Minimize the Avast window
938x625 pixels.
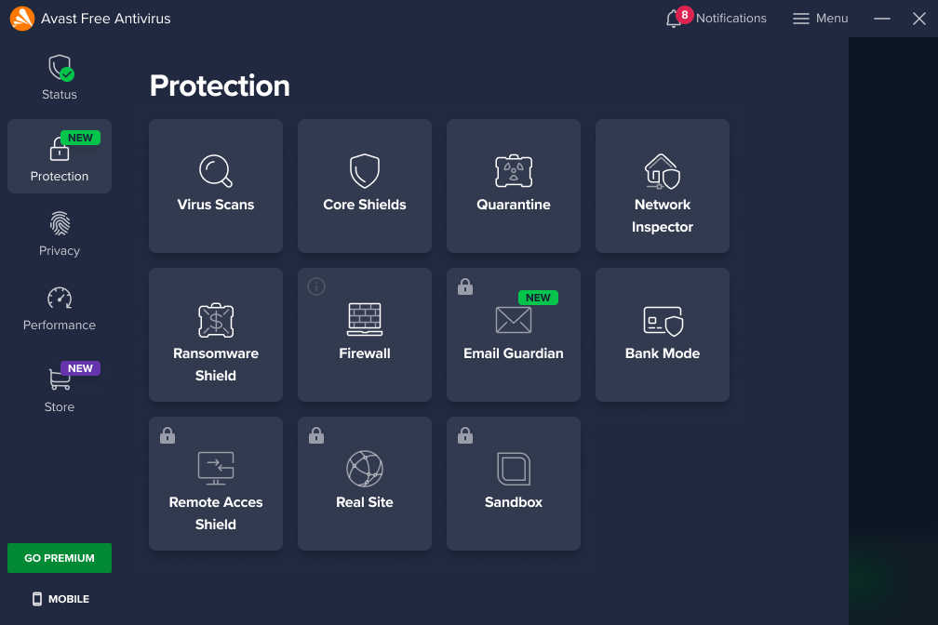(x=882, y=19)
